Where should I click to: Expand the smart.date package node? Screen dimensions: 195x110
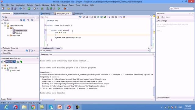pyautogui.click(x=8, y=35)
